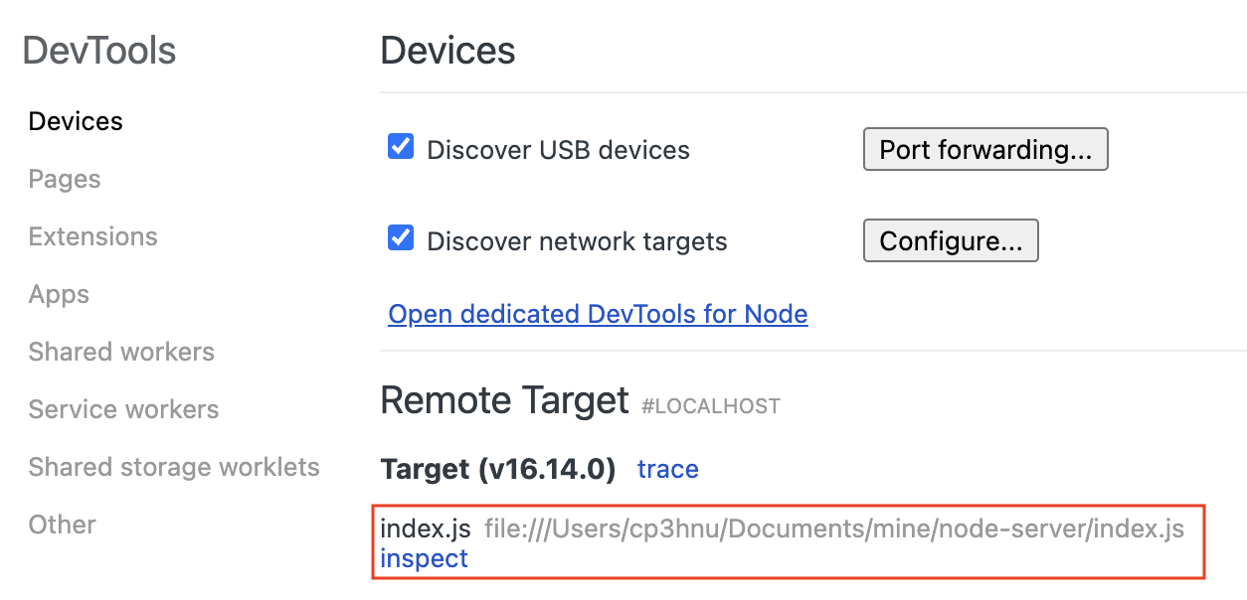The width and height of the screenshot is (1247, 600).
Task: Uncheck Discover network targets
Action: click(x=401, y=238)
